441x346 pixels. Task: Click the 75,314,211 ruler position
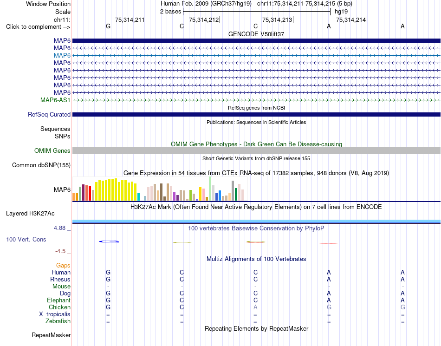point(130,20)
